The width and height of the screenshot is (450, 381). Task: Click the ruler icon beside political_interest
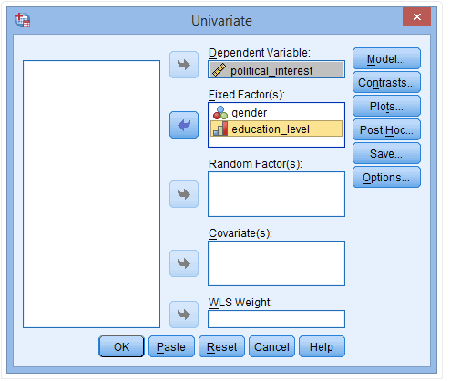[219, 70]
